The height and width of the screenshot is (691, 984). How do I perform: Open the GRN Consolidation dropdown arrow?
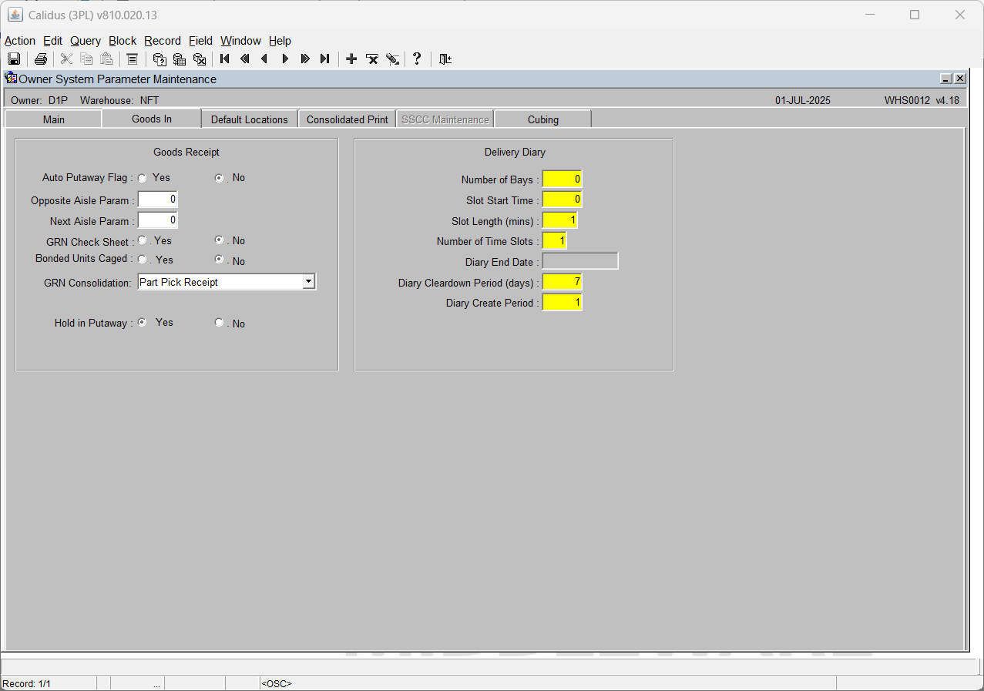308,282
